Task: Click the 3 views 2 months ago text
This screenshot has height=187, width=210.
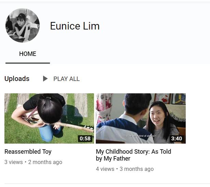Action: (x=33, y=162)
